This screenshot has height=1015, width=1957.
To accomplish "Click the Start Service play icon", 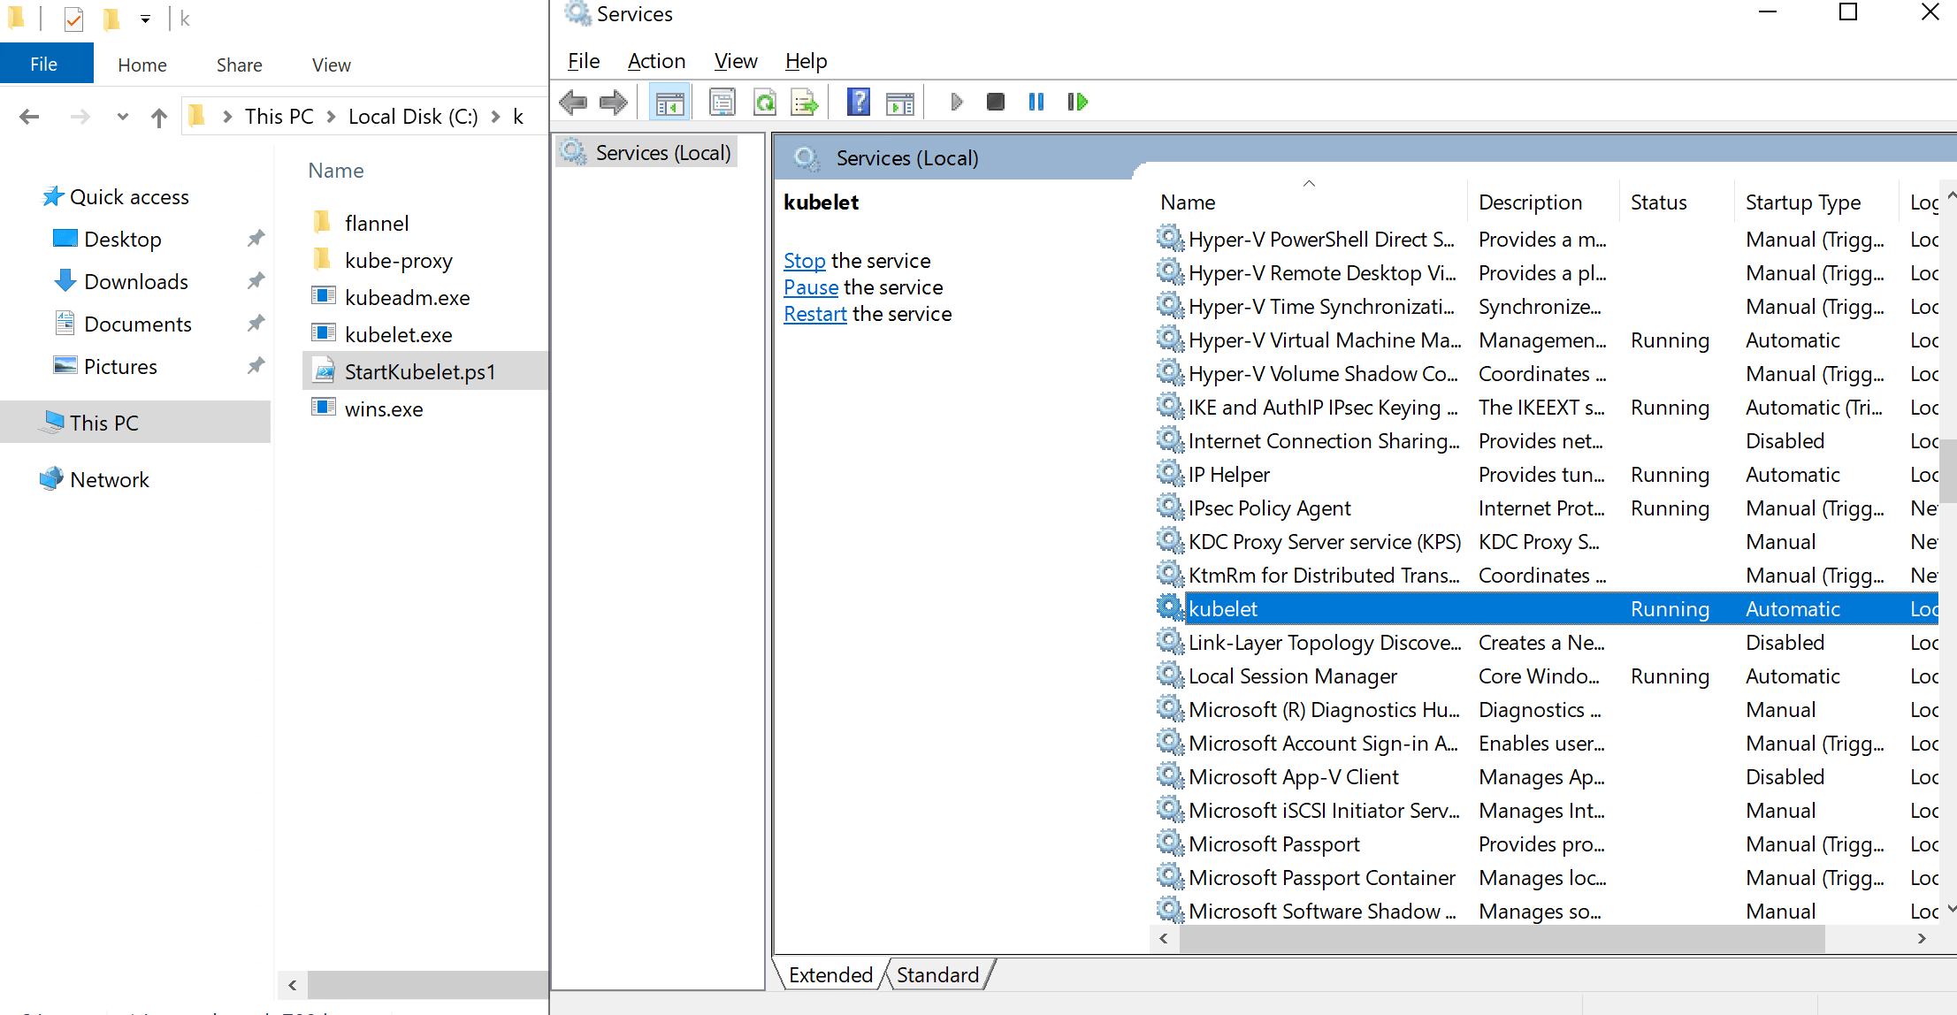I will coord(956,103).
